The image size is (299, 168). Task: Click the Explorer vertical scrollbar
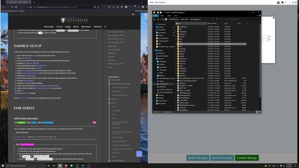click(x=260, y=61)
